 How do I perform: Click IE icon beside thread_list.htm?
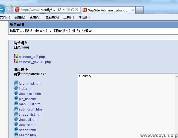tap(16, 114)
